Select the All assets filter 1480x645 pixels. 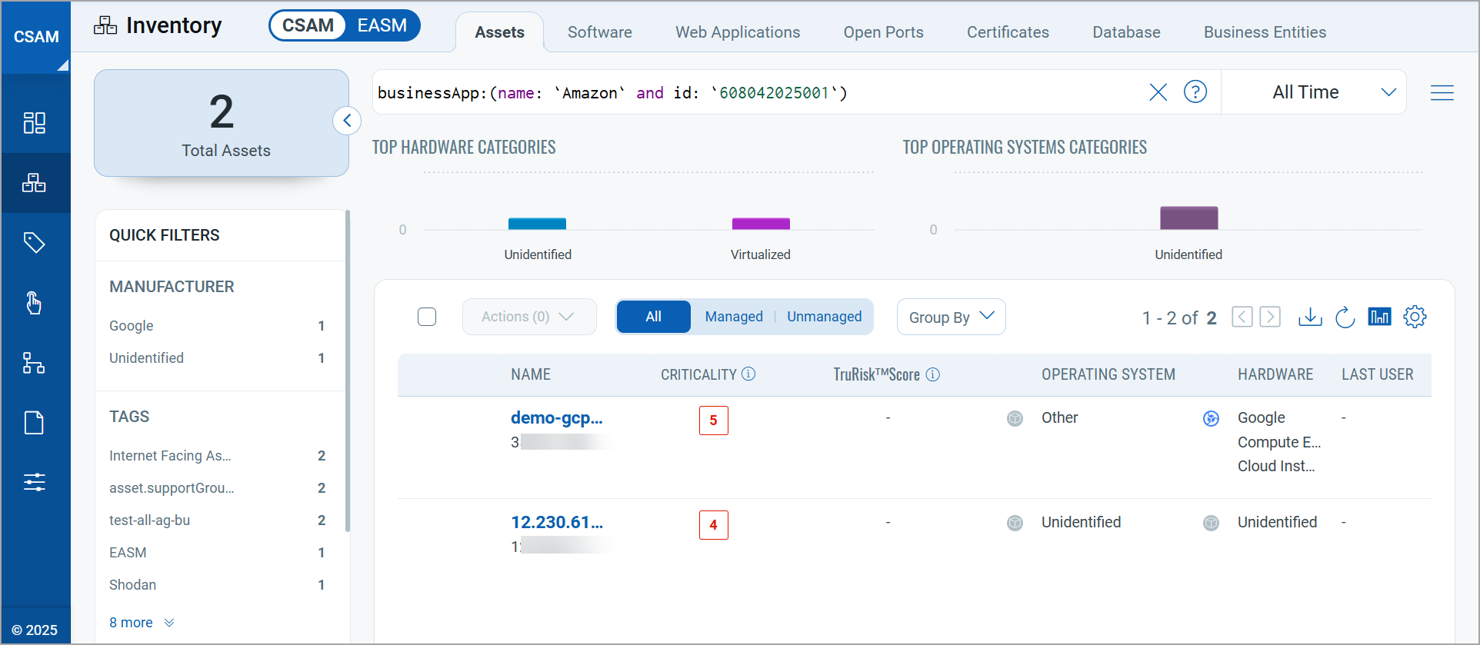654,317
